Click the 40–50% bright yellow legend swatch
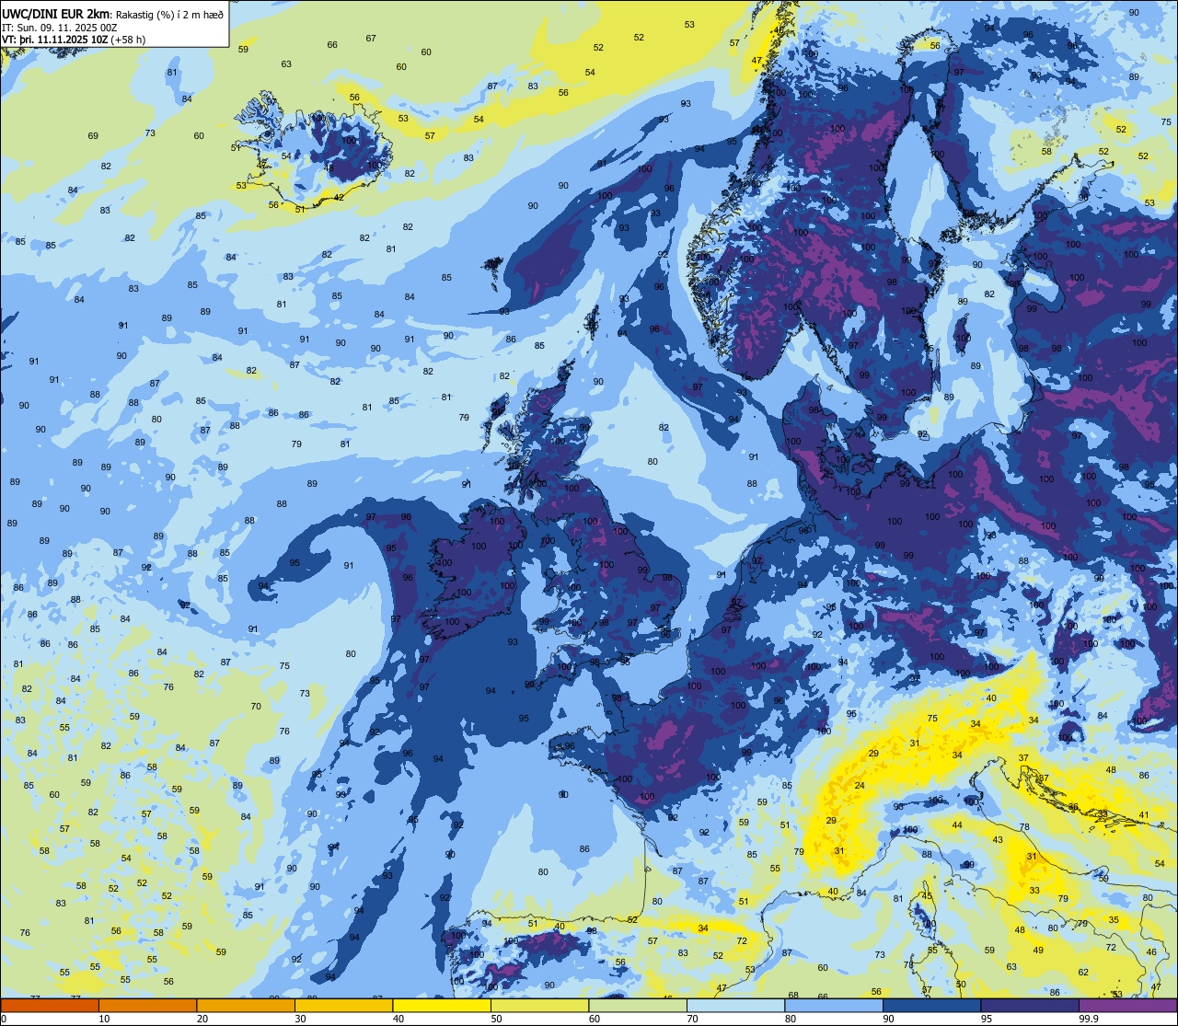This screenshot has height=1026, width=1178. click(x=442, y=1006)
